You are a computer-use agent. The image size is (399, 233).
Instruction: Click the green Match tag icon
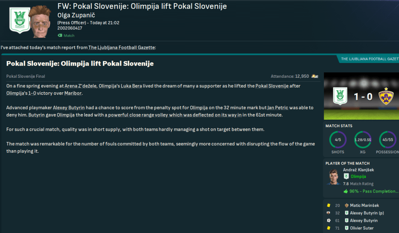pyautogui.click(x=60, y=35)
